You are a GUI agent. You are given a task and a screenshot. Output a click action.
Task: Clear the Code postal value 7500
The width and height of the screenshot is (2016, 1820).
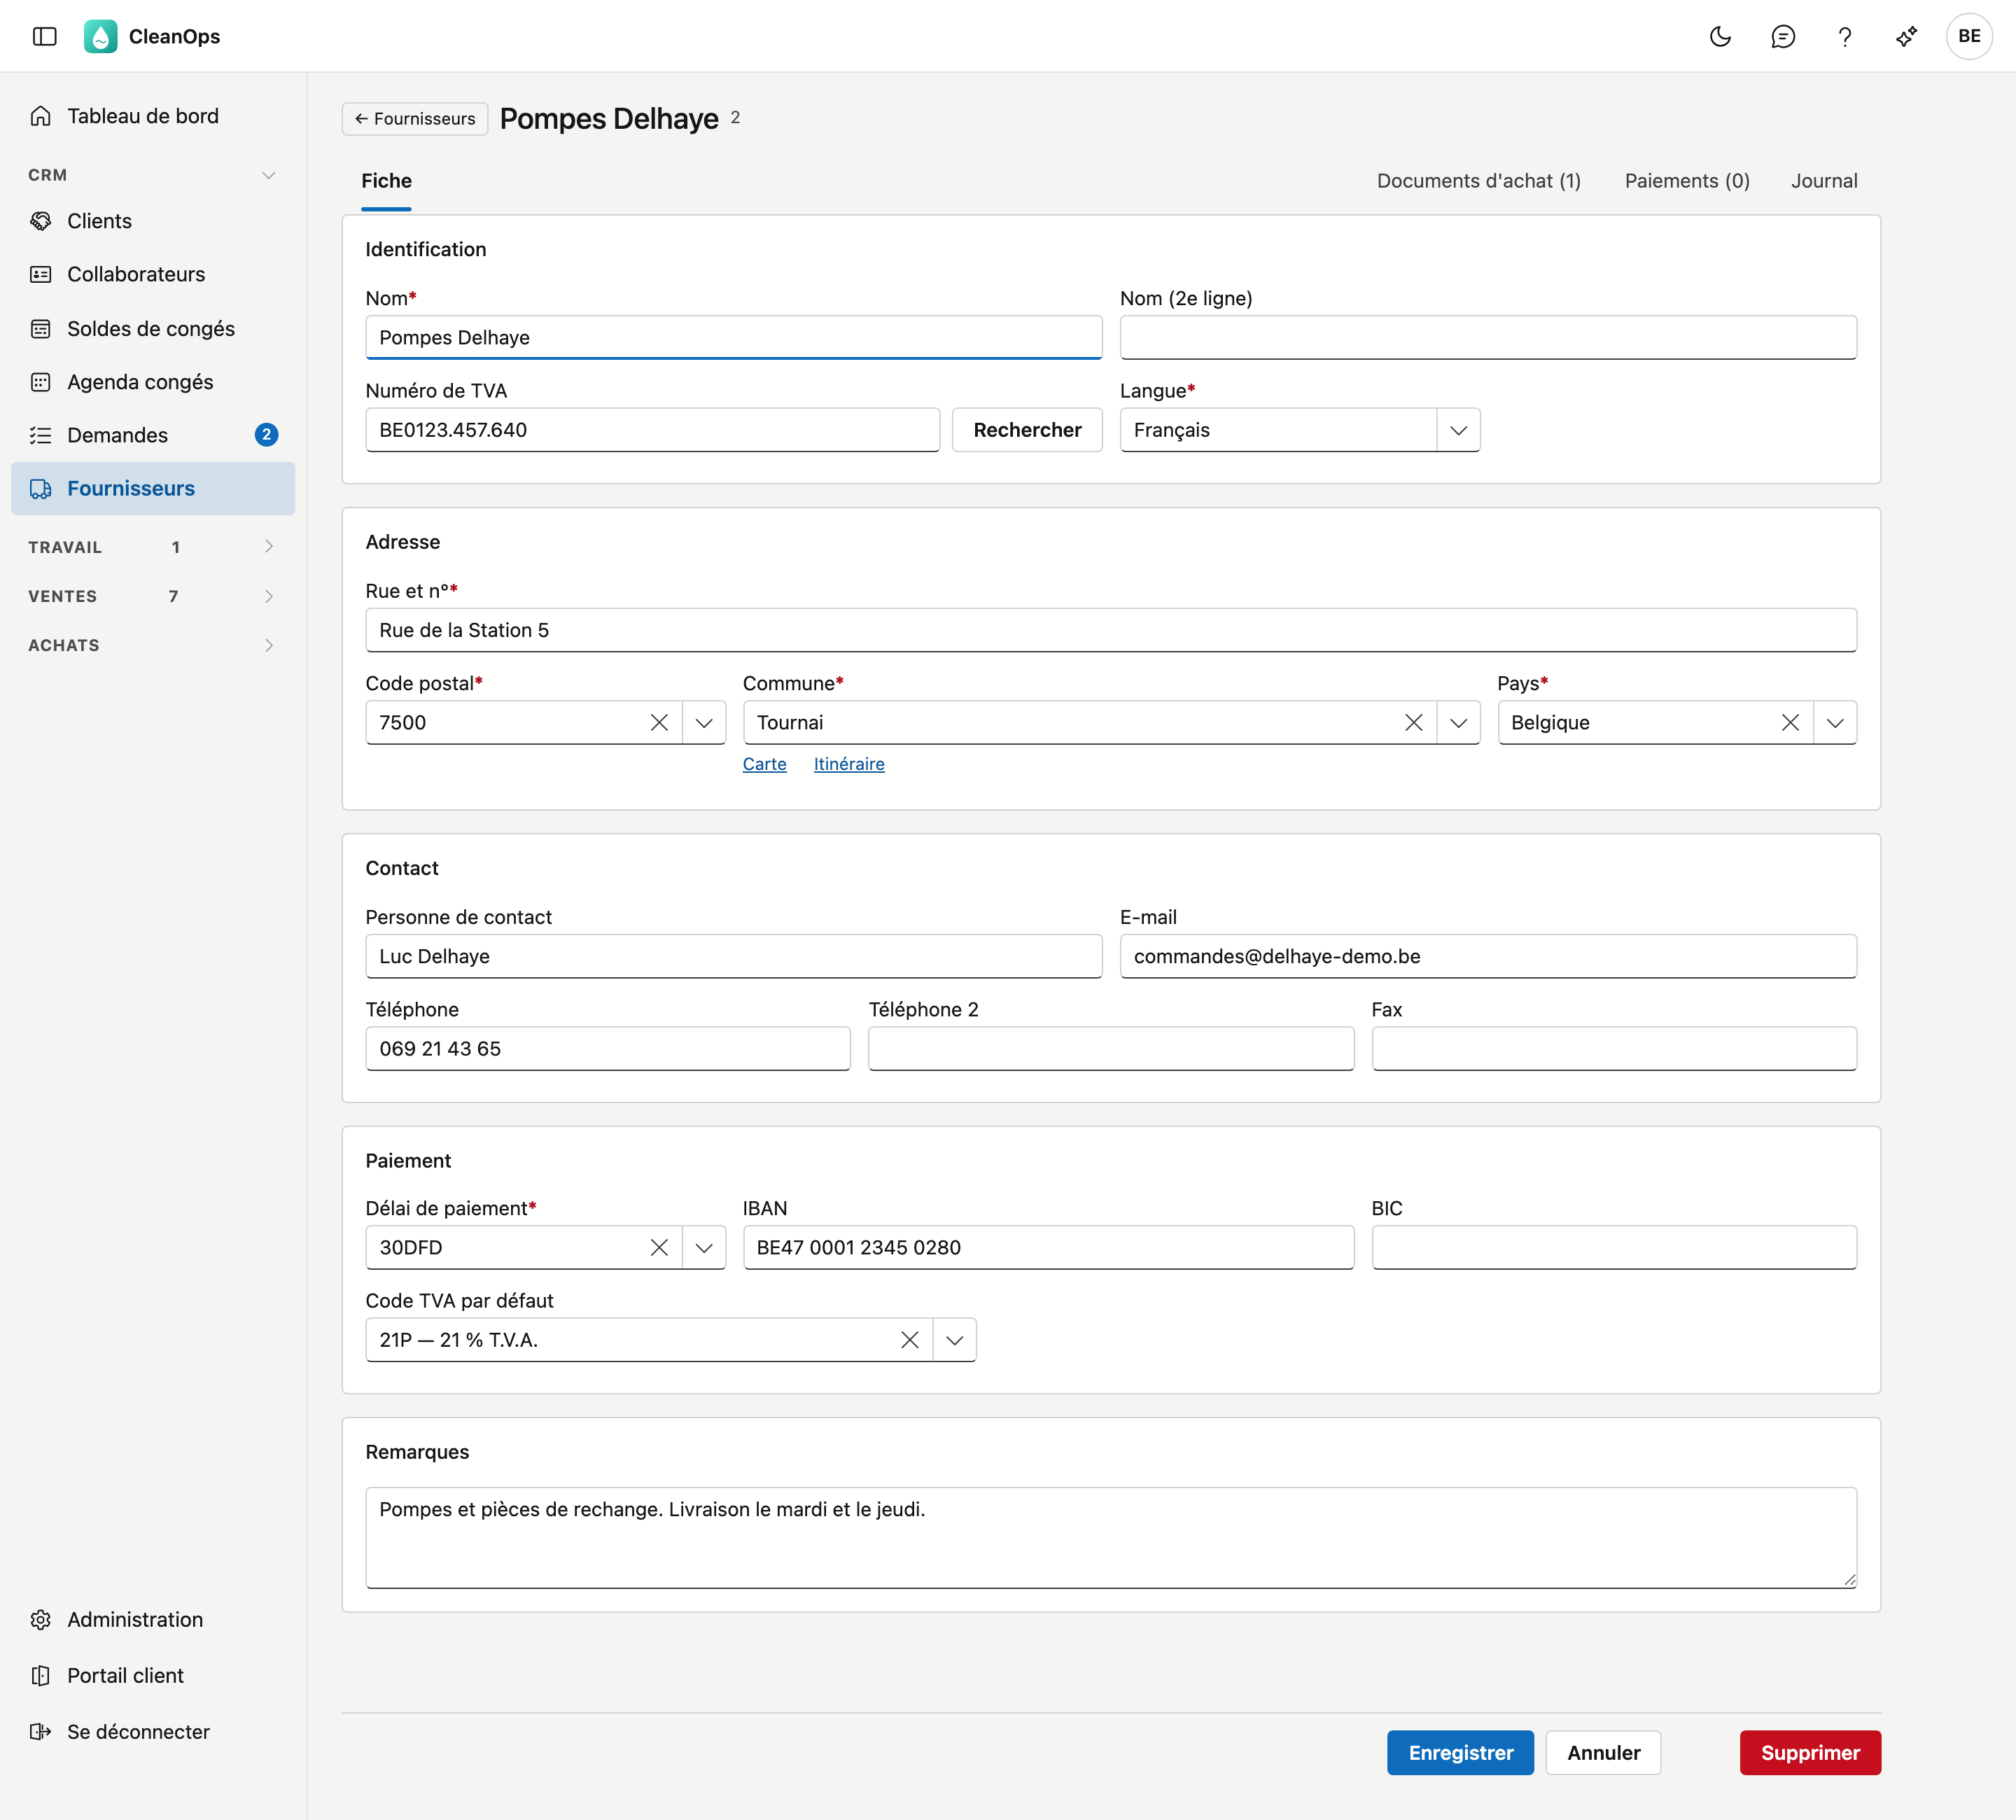point(659,722)
